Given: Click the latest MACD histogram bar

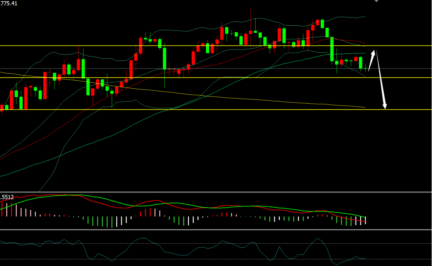Looking at the screenshot, I should click(x=365, y=220).
